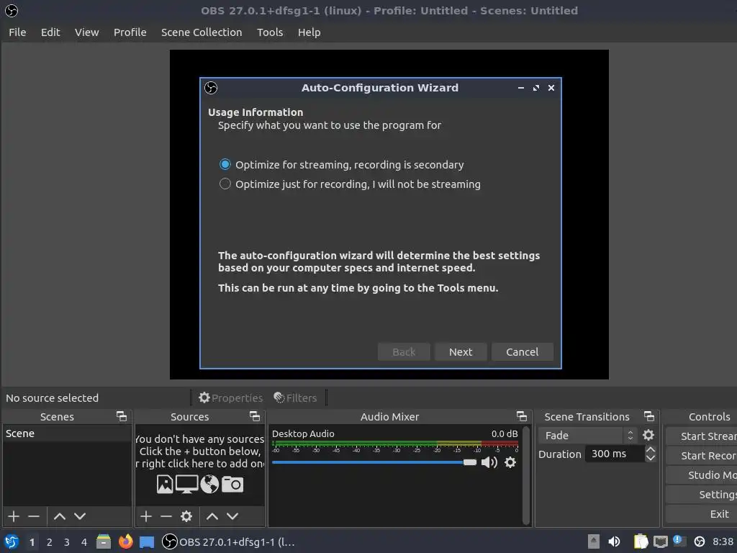
Task: Add a new scene with plus icon
Action: [14, 516]
